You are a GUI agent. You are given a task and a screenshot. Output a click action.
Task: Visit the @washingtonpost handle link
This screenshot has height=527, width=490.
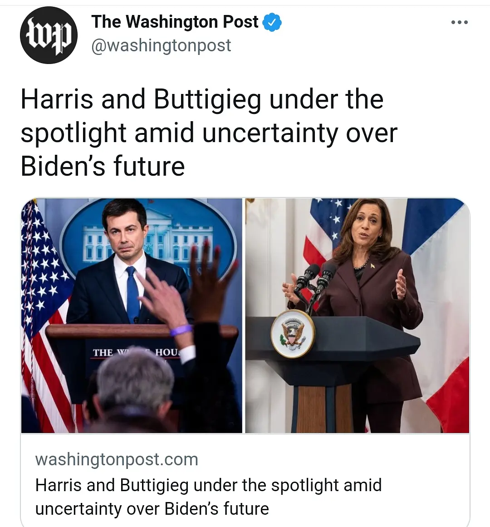point(161,45)
